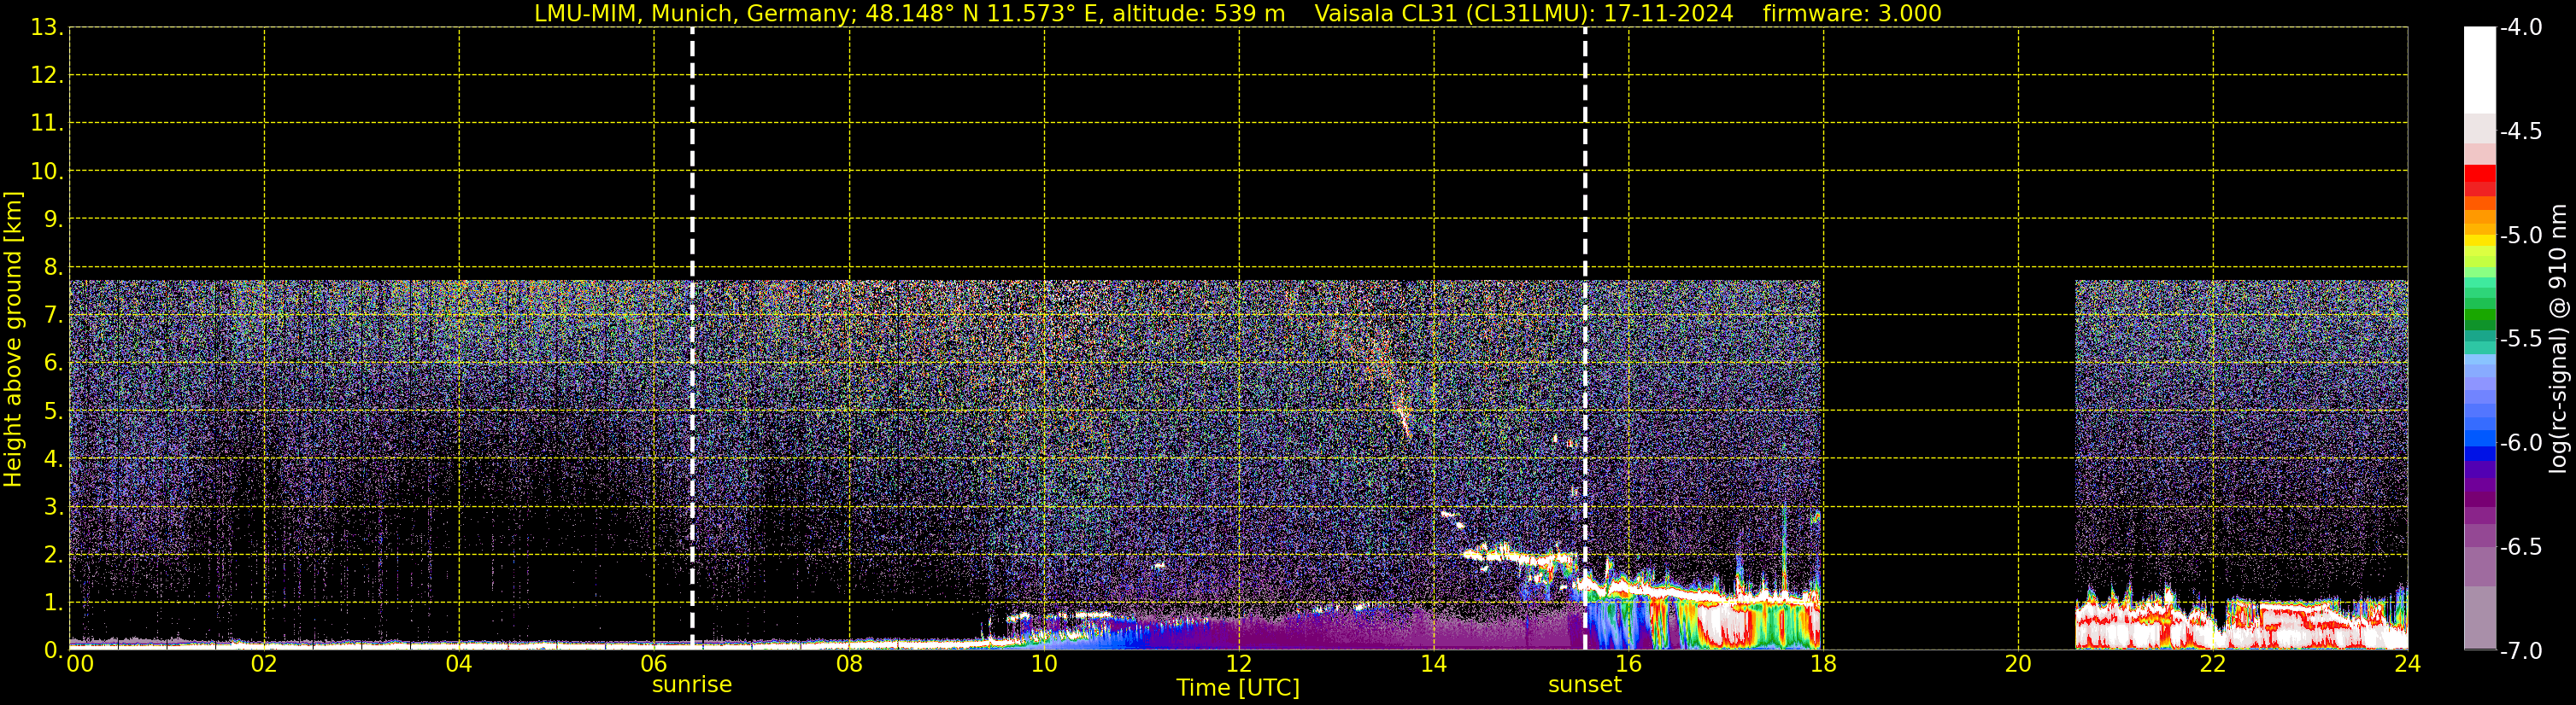2576x705 pixels.
Task: Click the '10' tick on the time axis
Action: pos(1044,664)
